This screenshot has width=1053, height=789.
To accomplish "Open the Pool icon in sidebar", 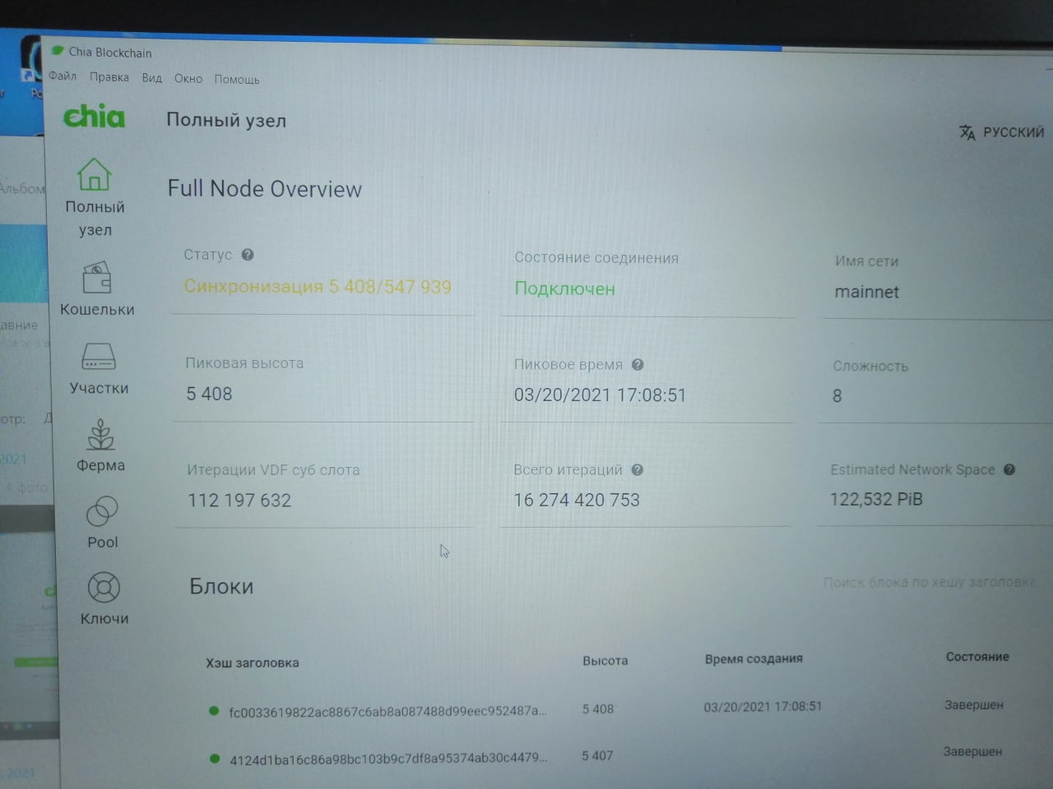I will (102, 511).
